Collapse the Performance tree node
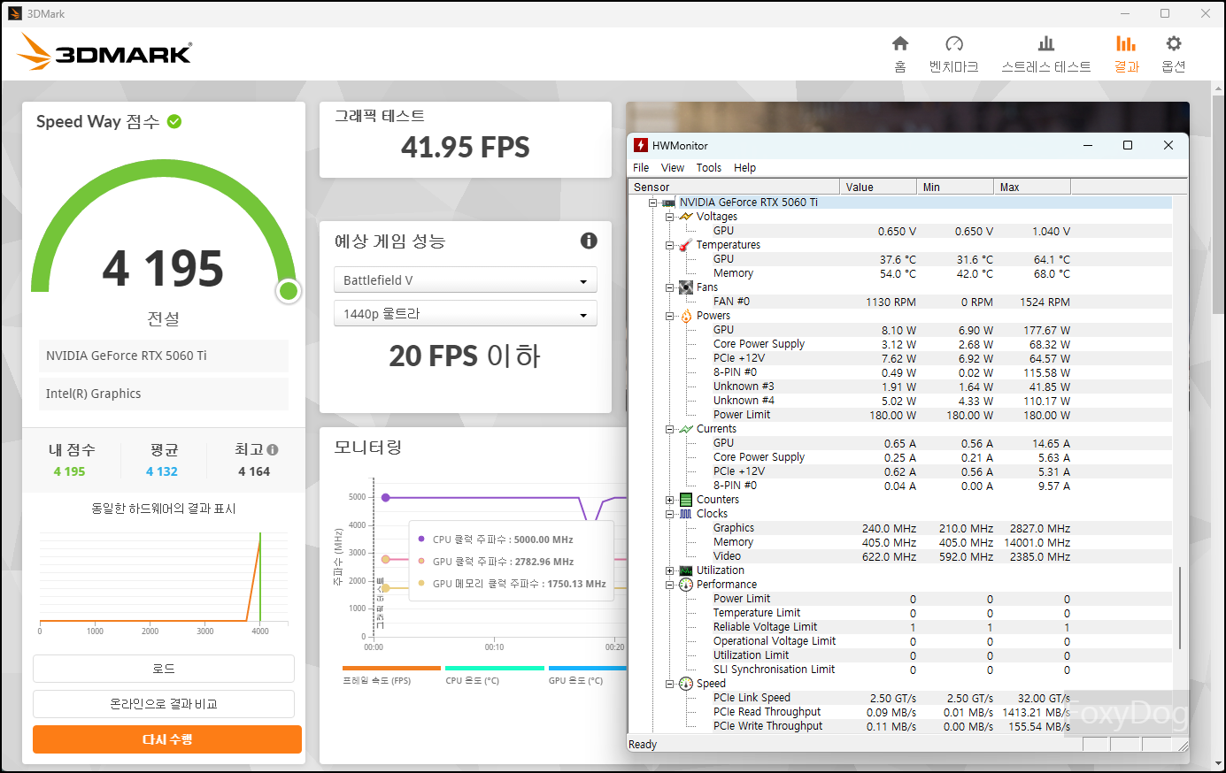 click(670, 585)
